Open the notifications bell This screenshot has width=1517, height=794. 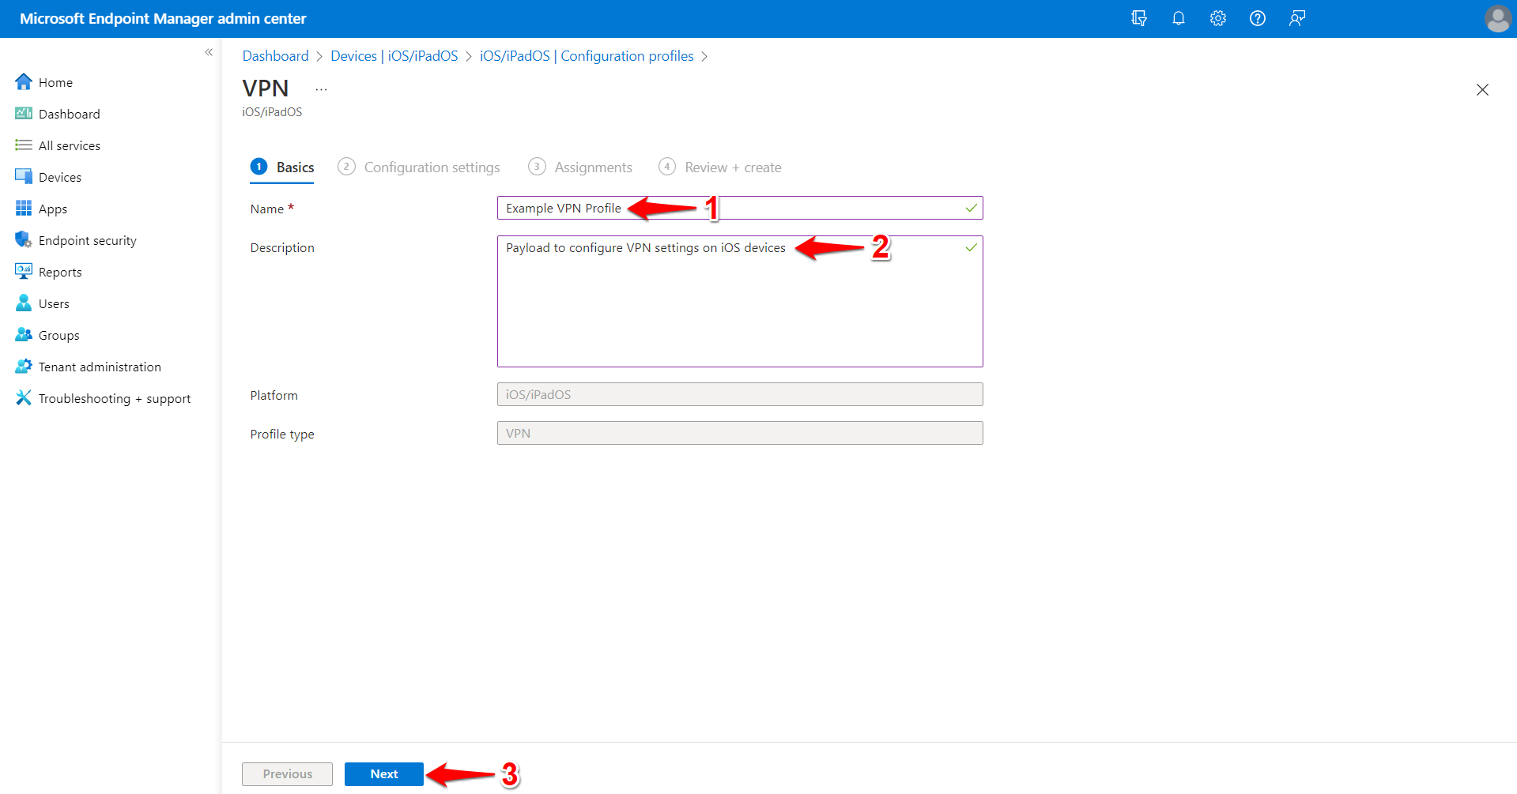point(1178,17)
